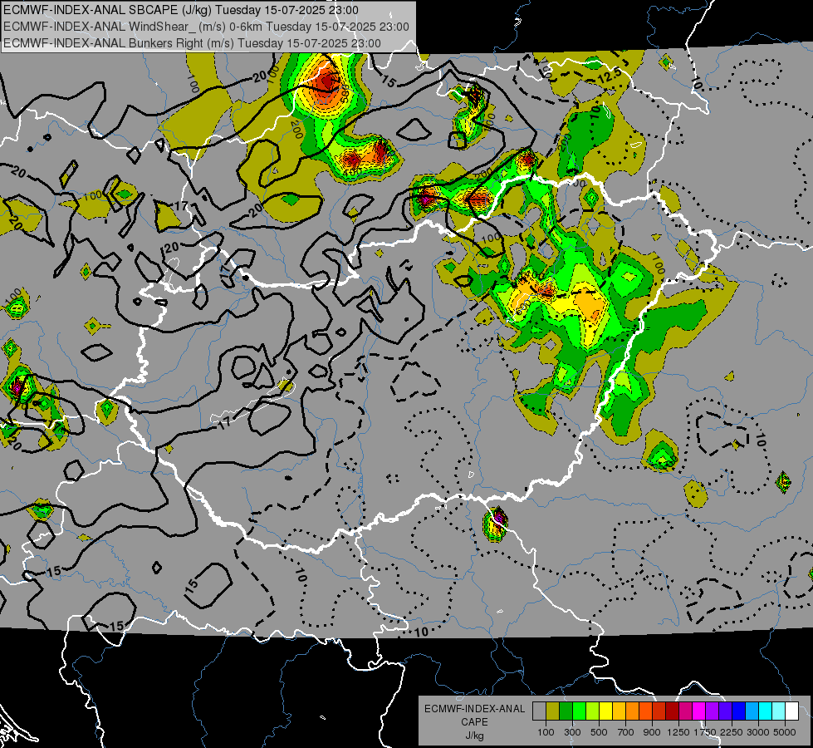Click the legend value 5000
This screenshot has height=748, width=813.
coord(785,732)
